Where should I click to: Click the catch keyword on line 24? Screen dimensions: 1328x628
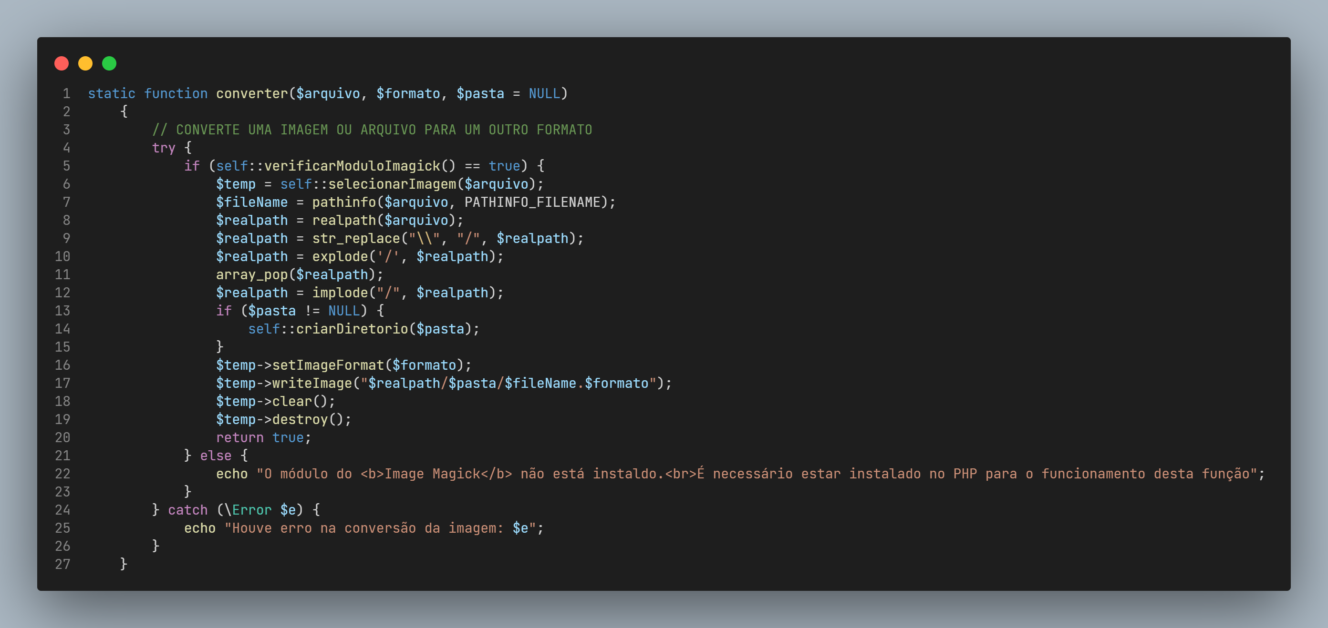click(187, 510)
